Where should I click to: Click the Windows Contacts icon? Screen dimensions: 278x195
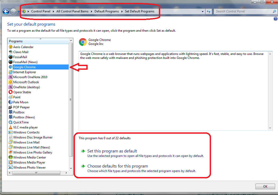[x=11, y=132]
